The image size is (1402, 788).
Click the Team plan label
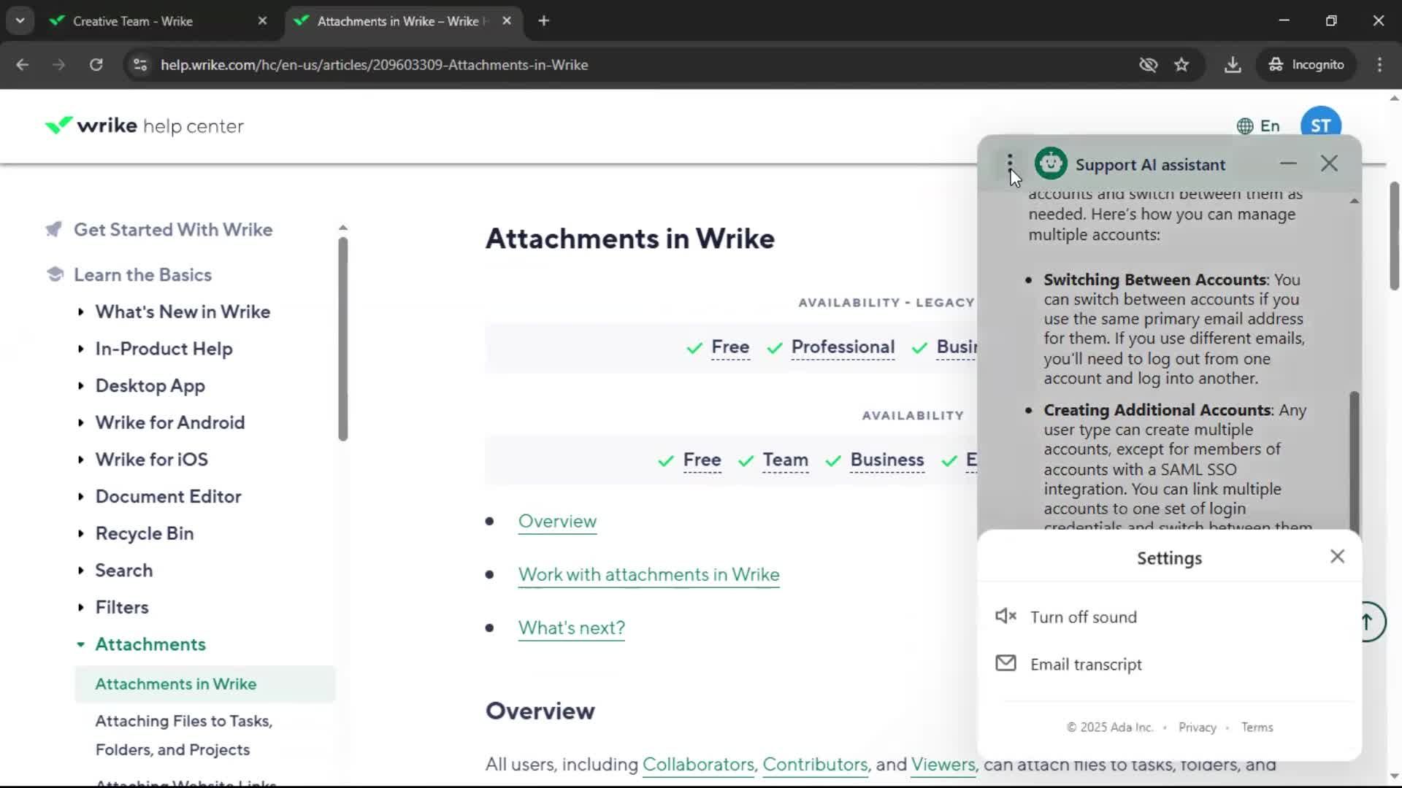pyautogui.click(x=785, y=460)
